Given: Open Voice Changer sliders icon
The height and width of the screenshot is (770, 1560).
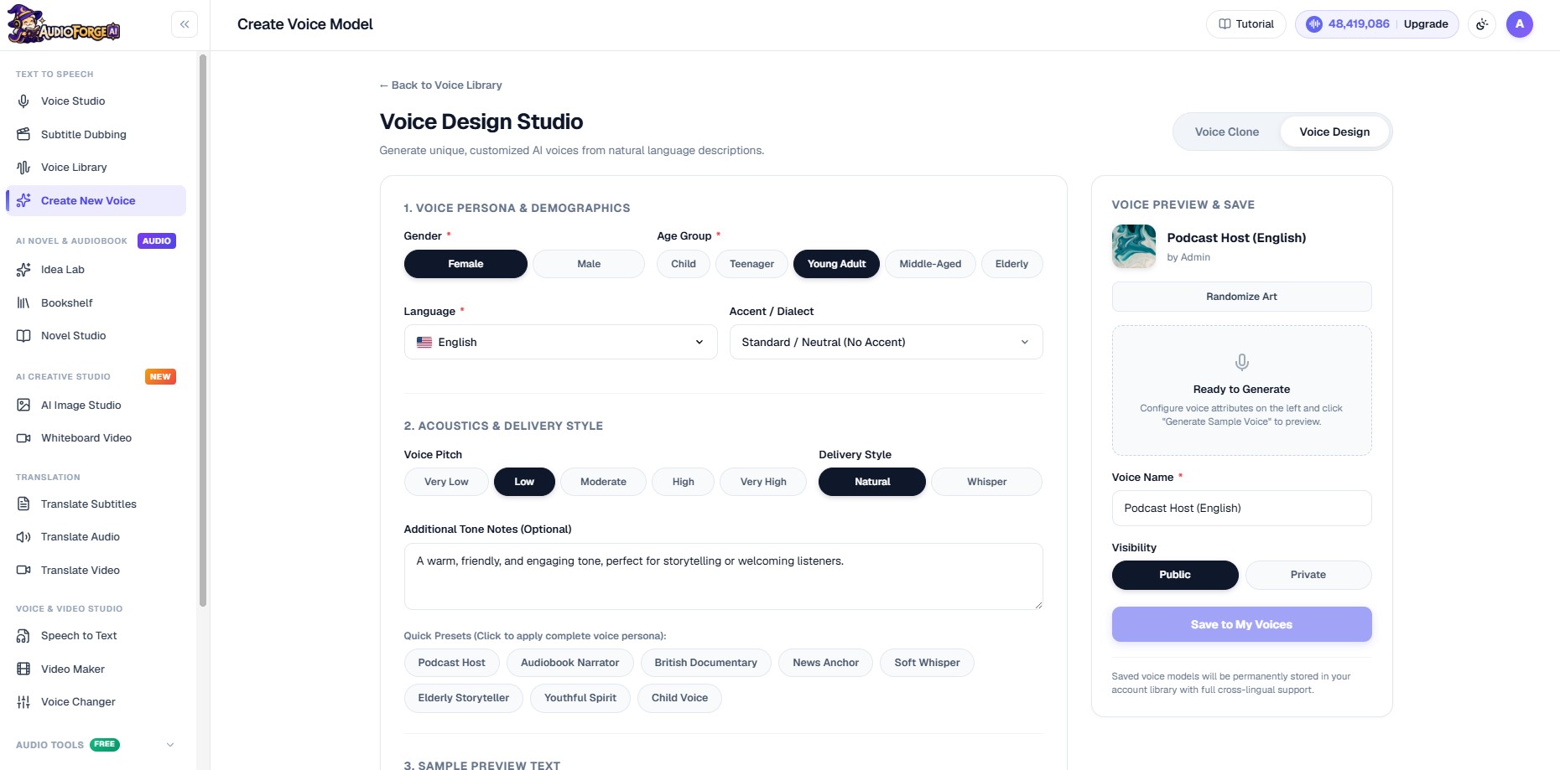Looking at the screenshot, I should 23,702.
